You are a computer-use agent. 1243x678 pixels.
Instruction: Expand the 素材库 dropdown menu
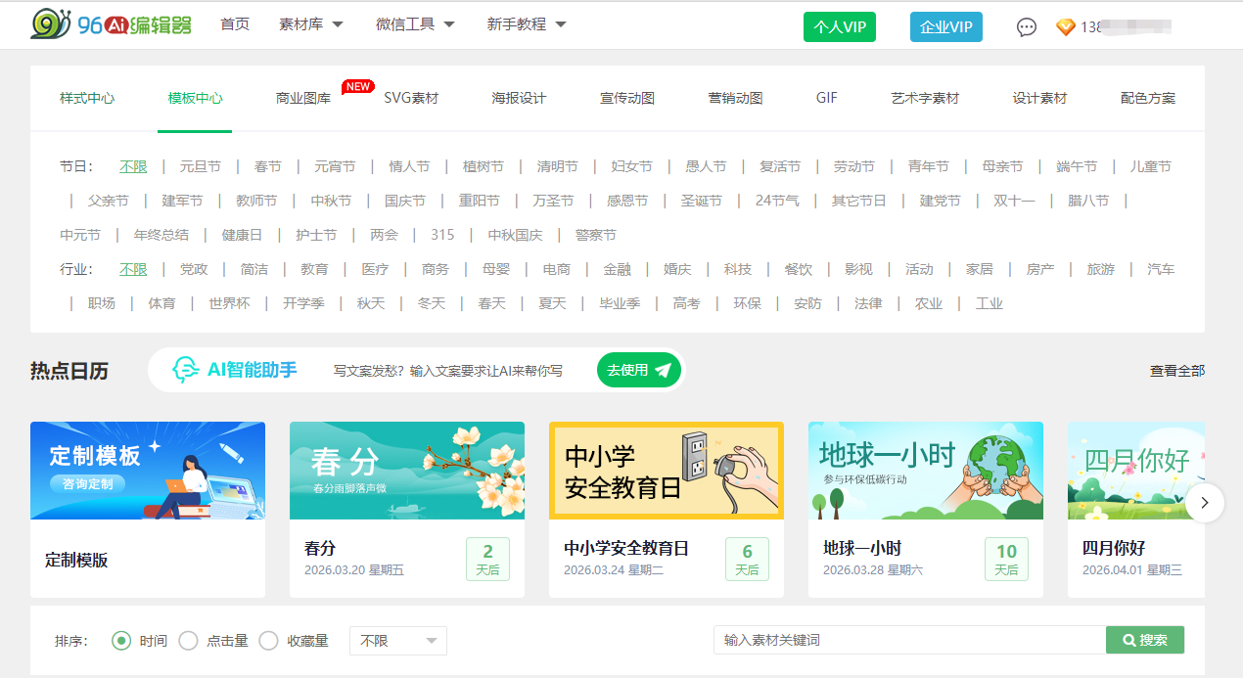click(x=311, y=24)
